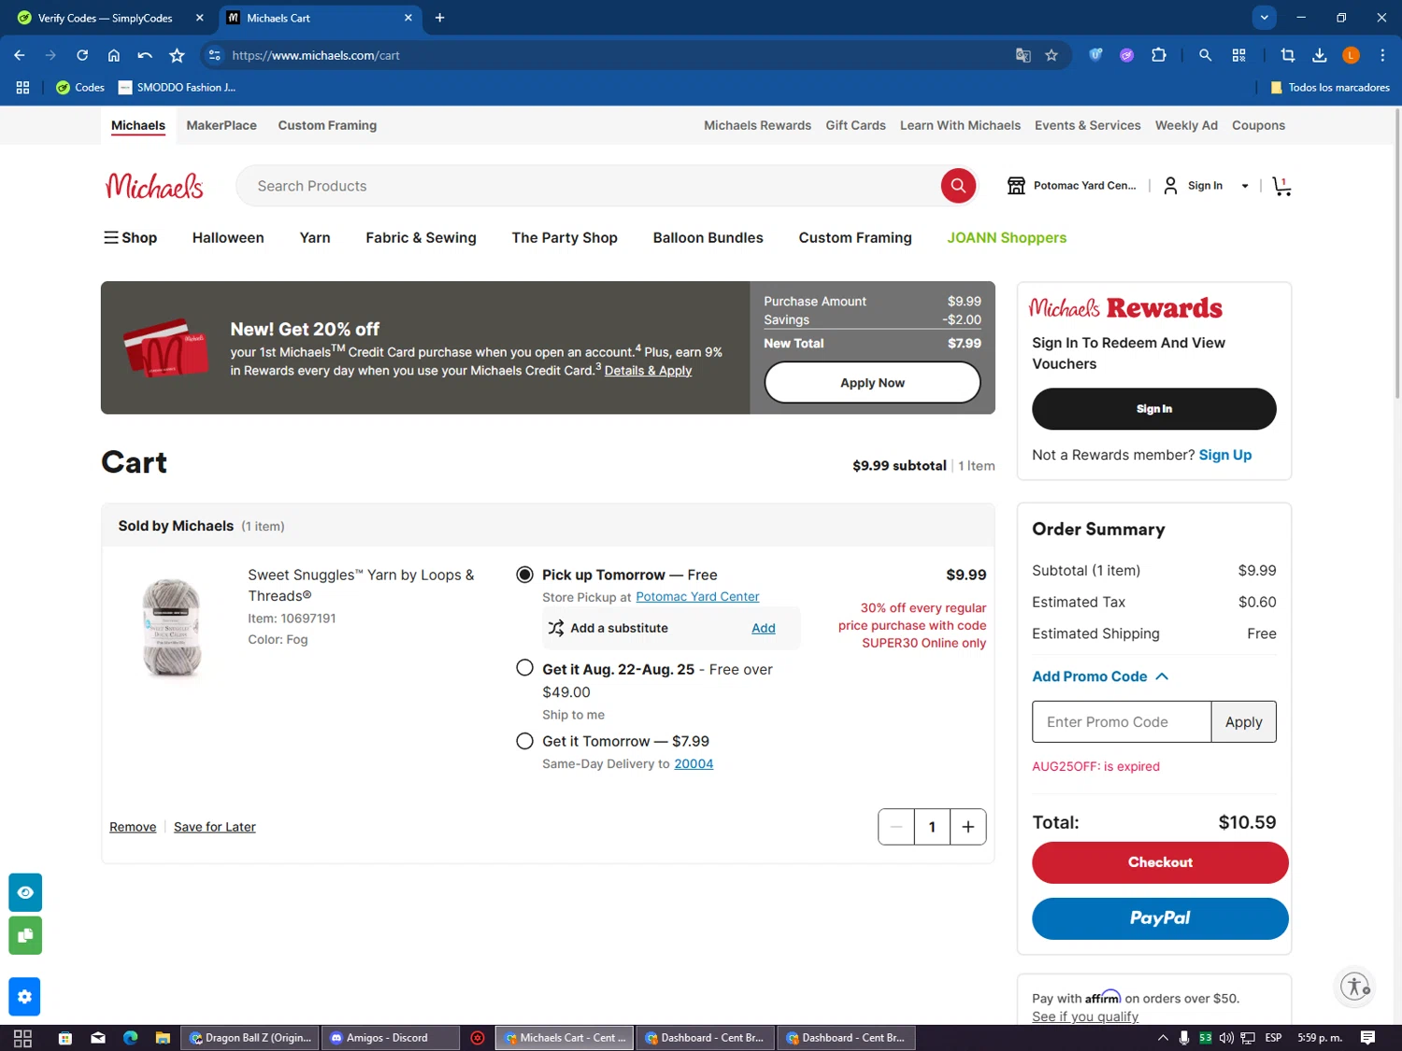The image size is (1402, 1051).
Task: Click the blue eye extension button
Action: pyautogui.click(x=25, y=892)
